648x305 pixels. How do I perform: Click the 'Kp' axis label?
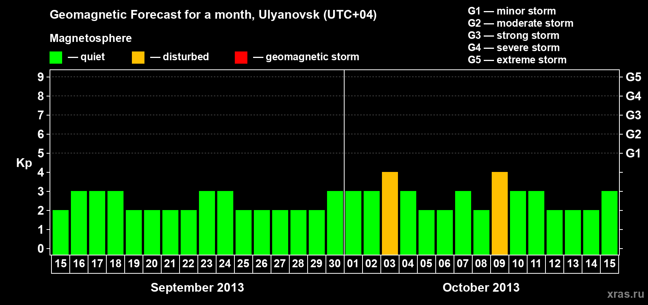coord(24,163)
